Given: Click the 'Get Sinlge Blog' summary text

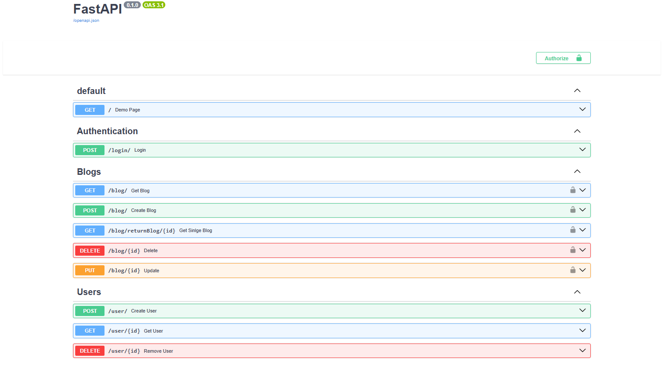Looking at the screenshot, I should [x=195, y=230].
